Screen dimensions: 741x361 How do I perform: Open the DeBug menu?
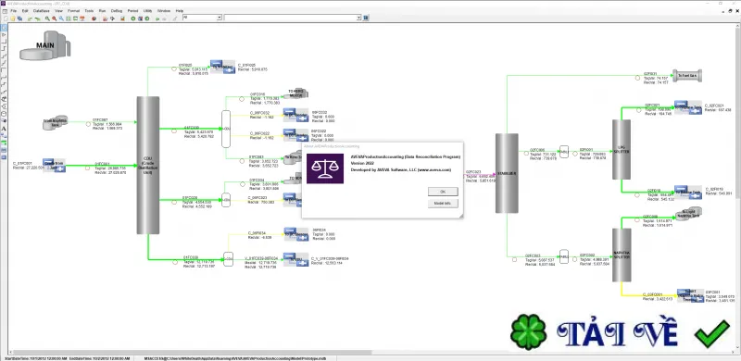click(117, 10)
